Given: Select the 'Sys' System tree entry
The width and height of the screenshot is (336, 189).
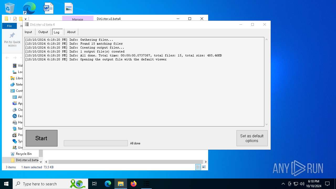Looking at the screenshot, I should (x=17, y=141).
